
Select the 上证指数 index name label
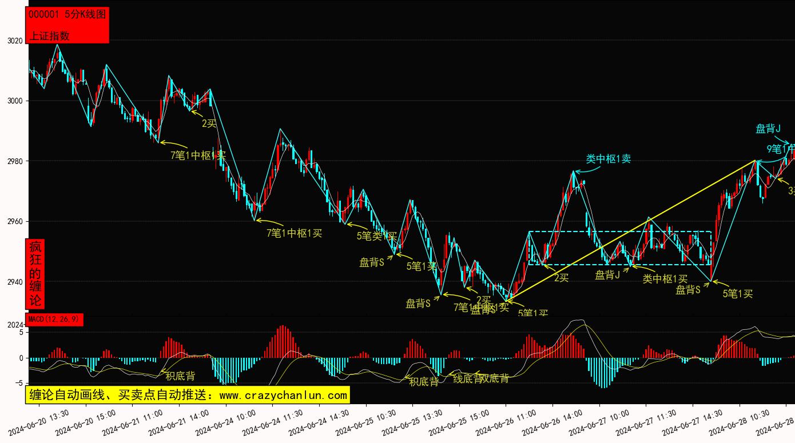(49, 35)
